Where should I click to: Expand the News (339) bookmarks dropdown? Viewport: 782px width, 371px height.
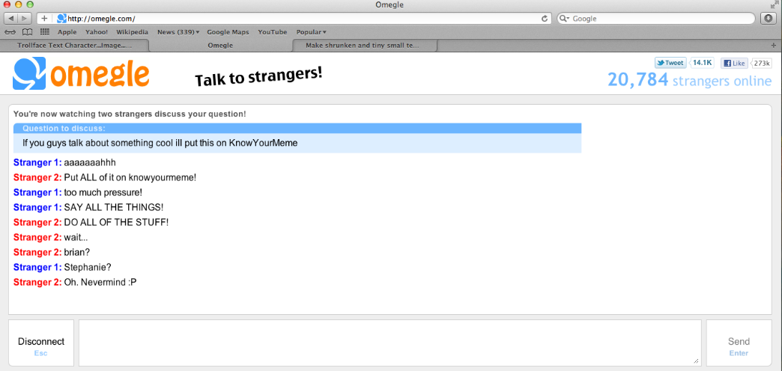click(x=178, y=32)
